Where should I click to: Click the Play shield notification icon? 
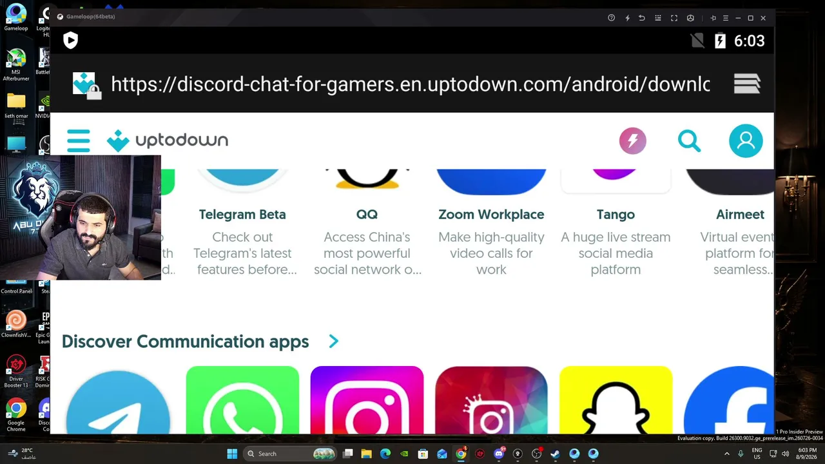(x=71, y=41)
